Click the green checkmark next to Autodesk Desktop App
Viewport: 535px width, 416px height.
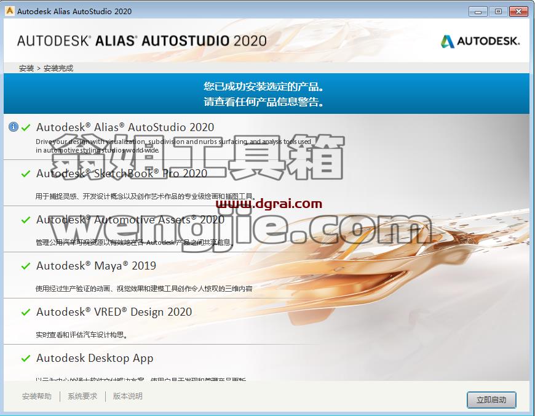(x=26, y=358)
